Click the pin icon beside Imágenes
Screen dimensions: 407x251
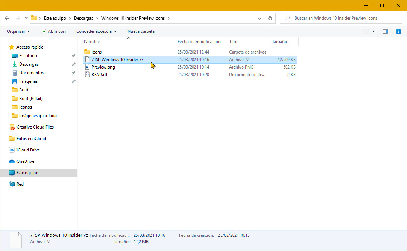(74, 81)
